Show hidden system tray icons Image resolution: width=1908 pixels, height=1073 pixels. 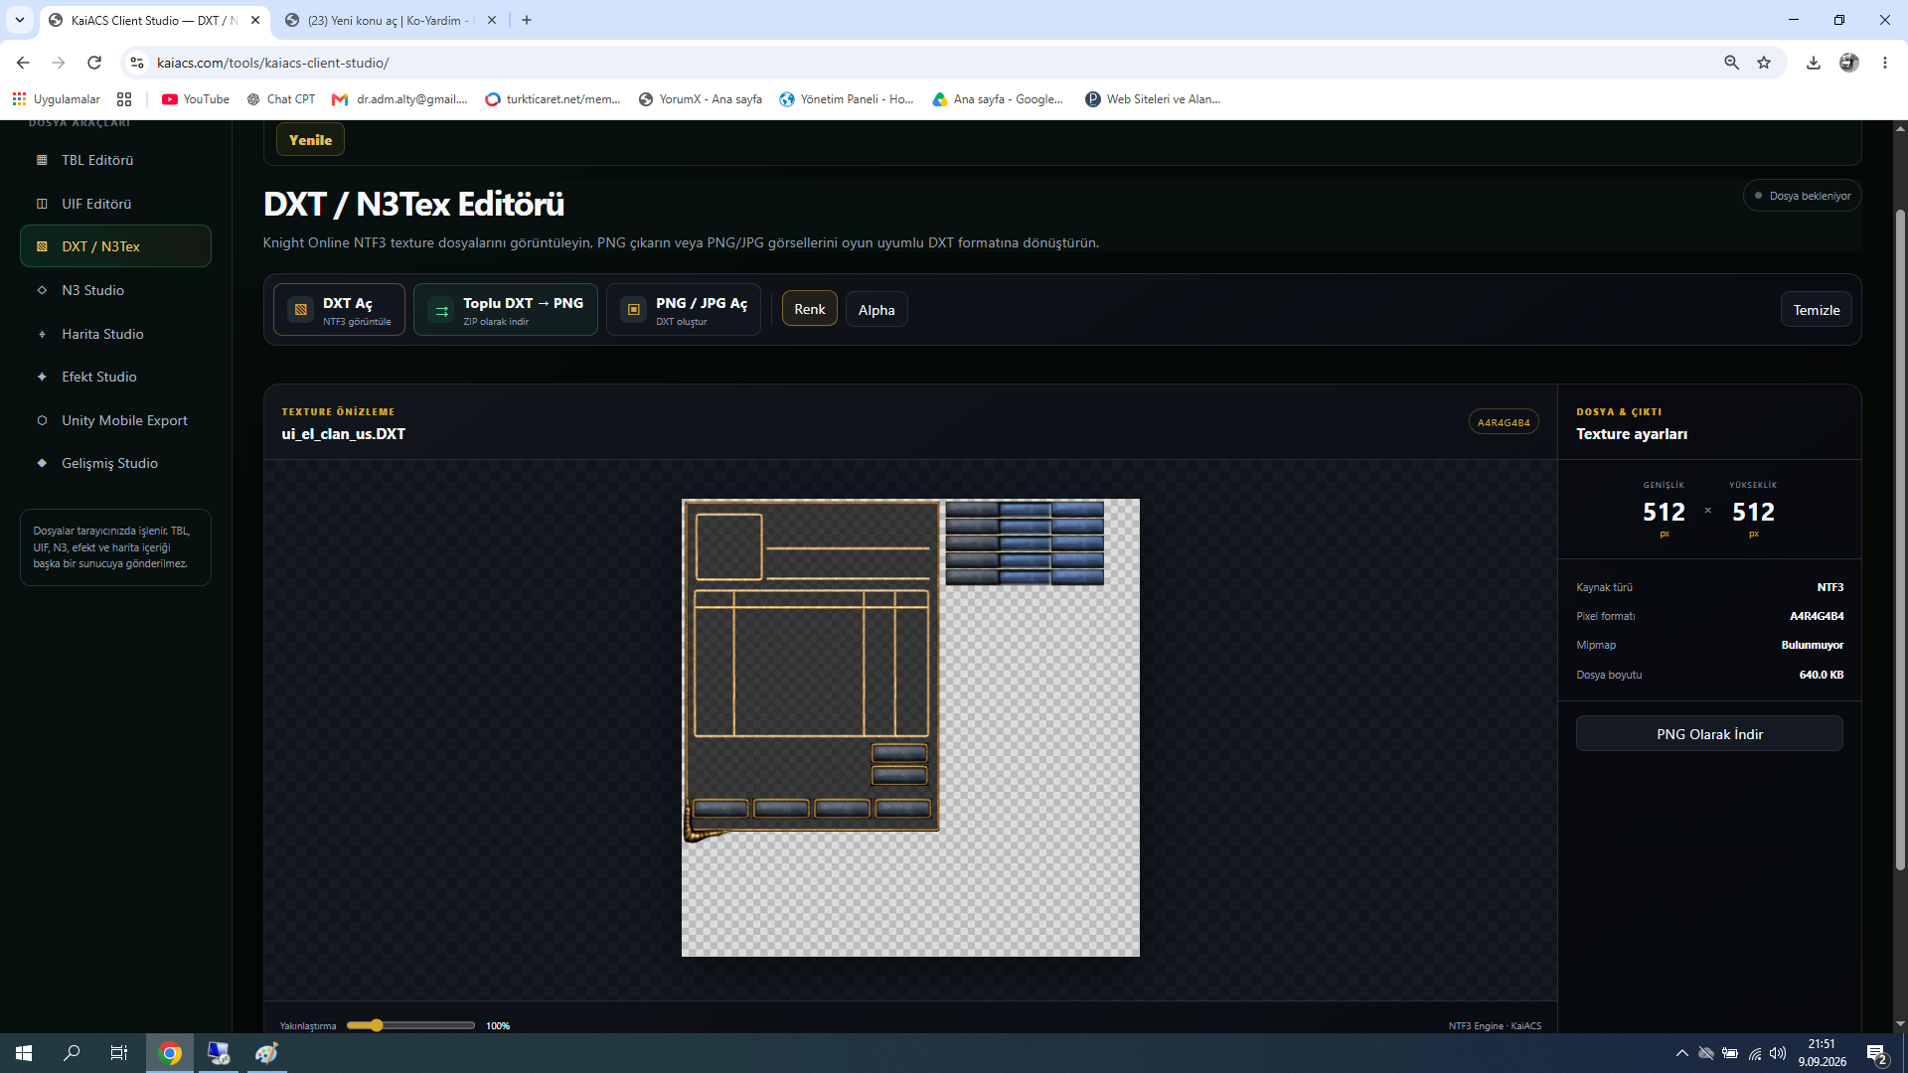point(1681,1053)
